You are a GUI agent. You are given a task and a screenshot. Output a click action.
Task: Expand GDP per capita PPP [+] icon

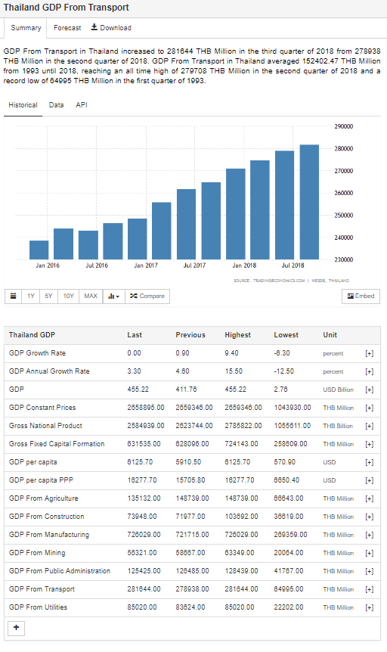pyautogui.click(x=369, y=480)
